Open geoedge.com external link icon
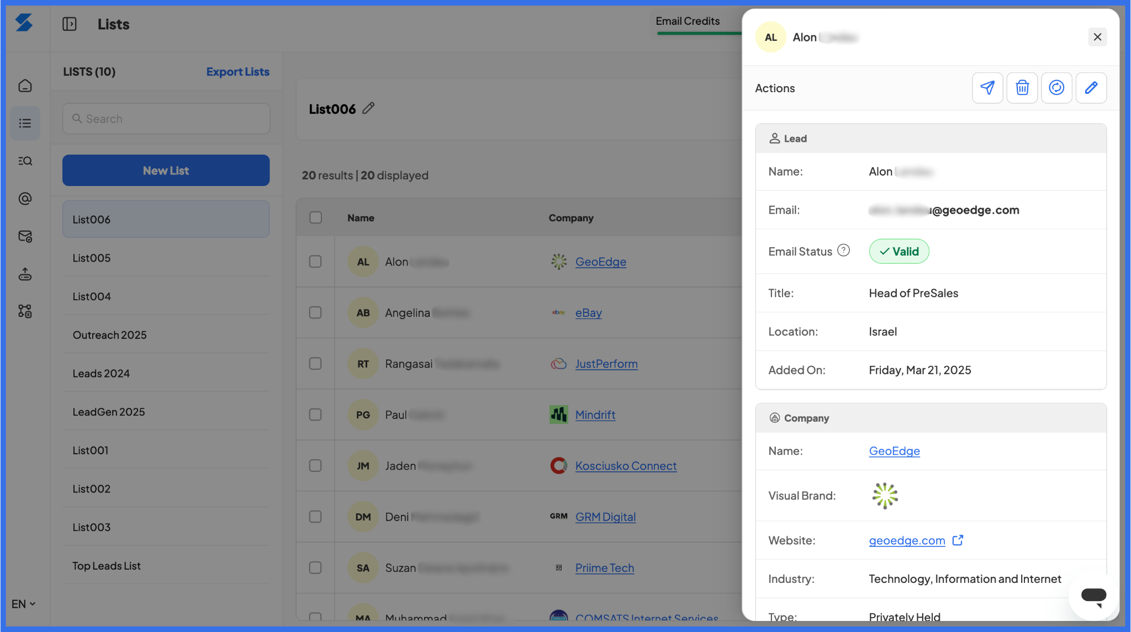 point(958,540)
